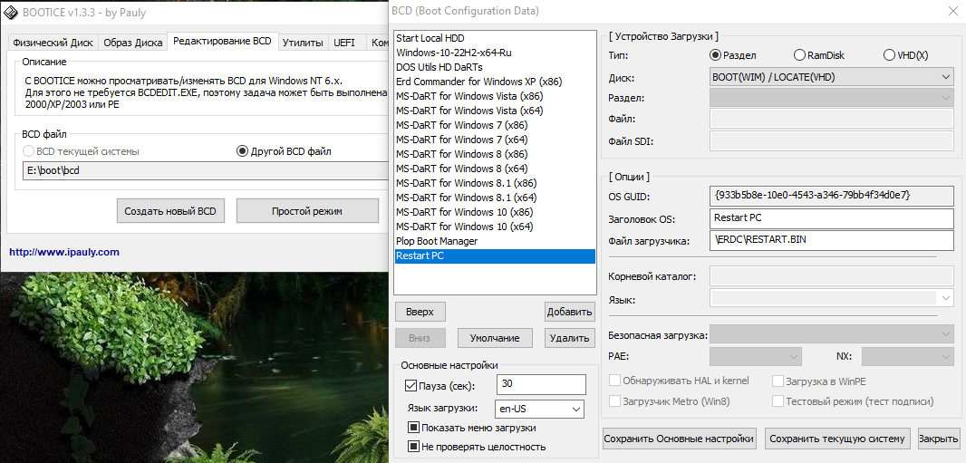This screenshot has width=966, height=463.
Task: Open the Диск dropdown BOOT(WIM) / LOCATE(VHD)
Action: point(831,77)
